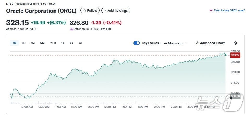
Task: Select the YTD range tab
Action: click(53, 43)
